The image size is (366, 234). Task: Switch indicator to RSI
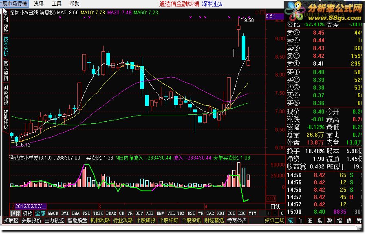(x=192, y=213)
